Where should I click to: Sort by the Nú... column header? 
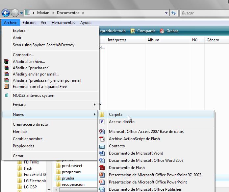coord(197,40)
